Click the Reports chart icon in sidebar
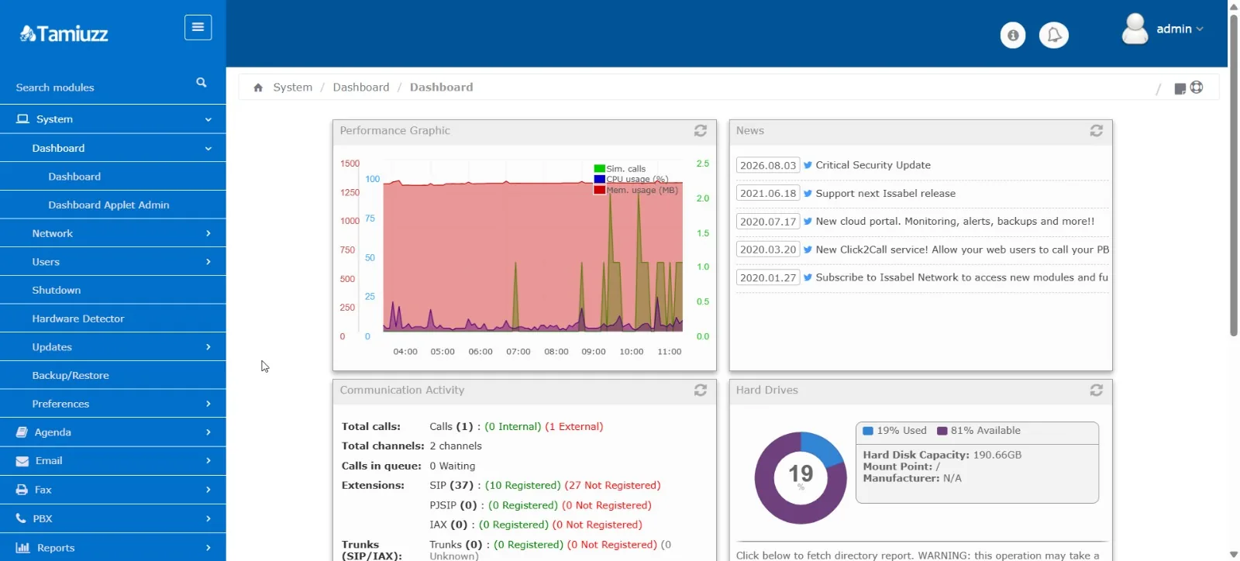The height and width of the screenshot is (561, 1240). 22,548
